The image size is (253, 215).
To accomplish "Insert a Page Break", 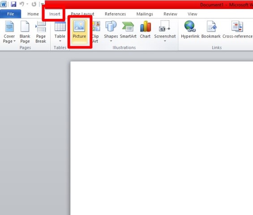I will (41, 32).
